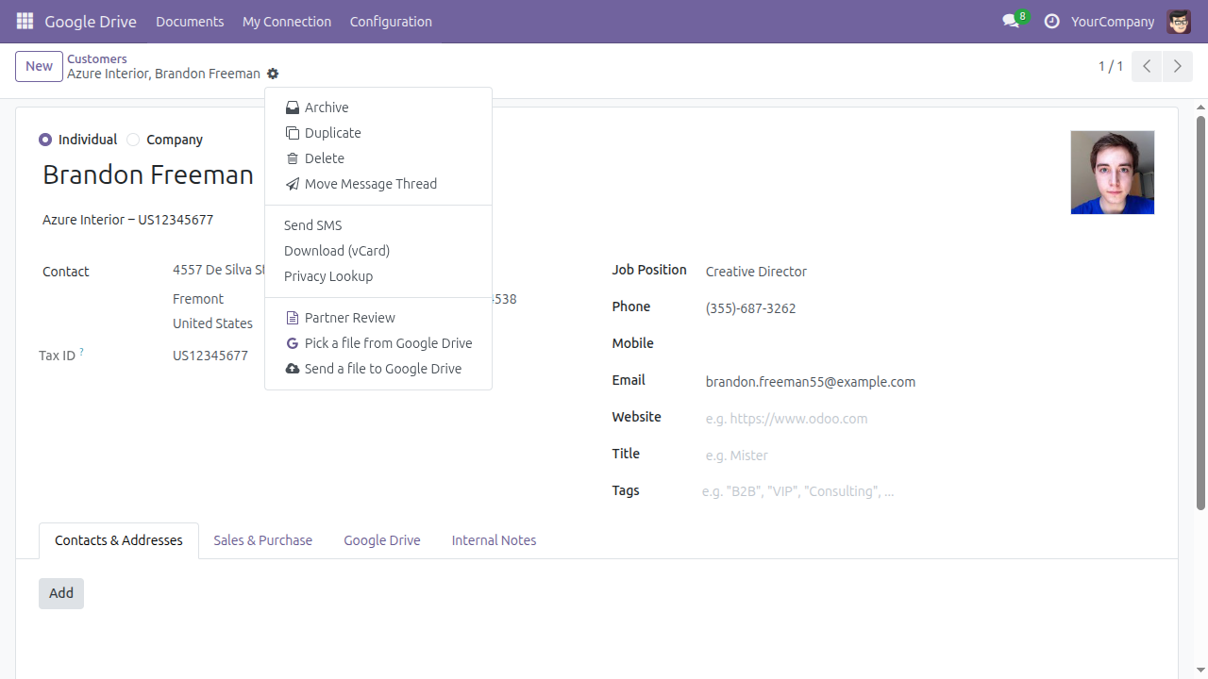Click the gear actions icon beside record name

click(273, 74)
